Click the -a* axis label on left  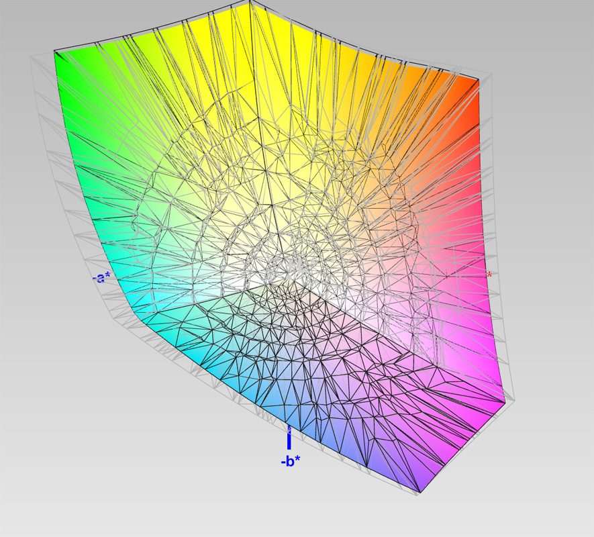(x=101, y=277)
